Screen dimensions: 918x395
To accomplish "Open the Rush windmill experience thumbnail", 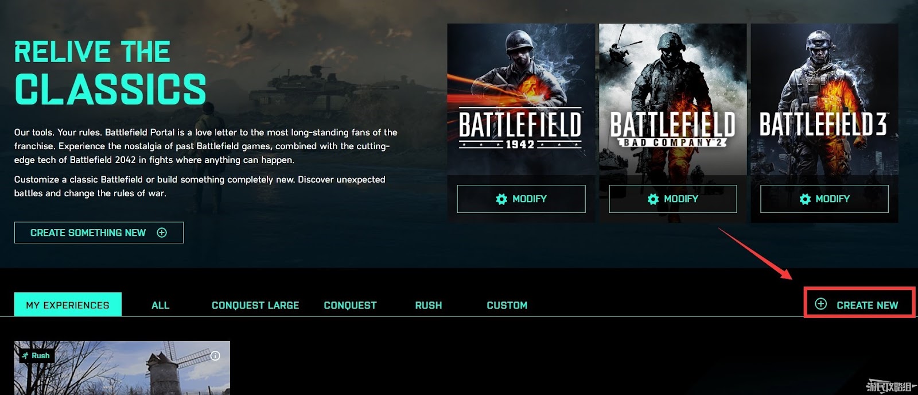I will (122, 368).
